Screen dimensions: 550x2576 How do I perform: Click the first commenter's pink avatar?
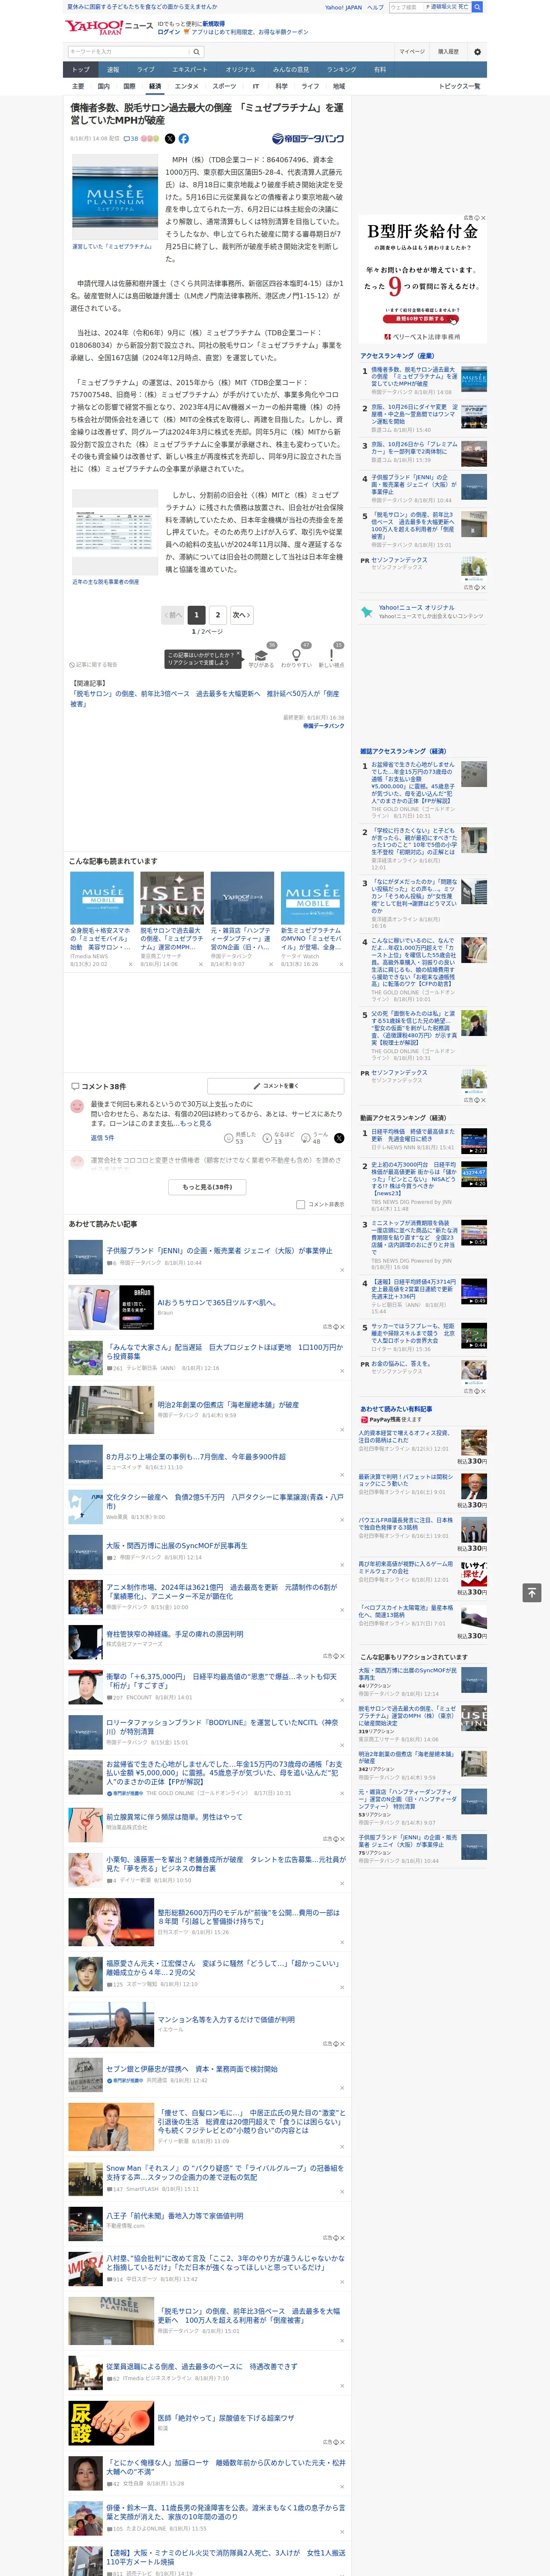point(77,1107)
